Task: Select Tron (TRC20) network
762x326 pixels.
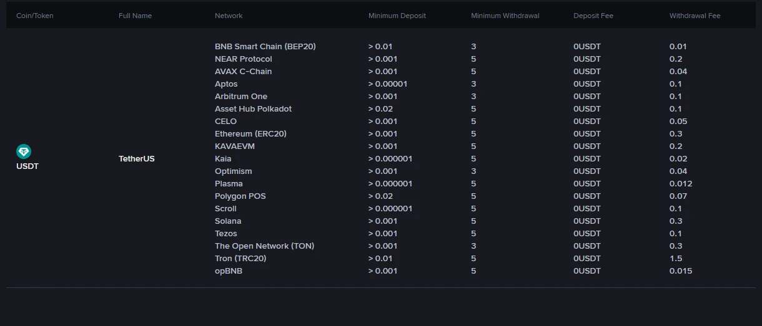Action: pyautogui.click(x=240, y=259)
